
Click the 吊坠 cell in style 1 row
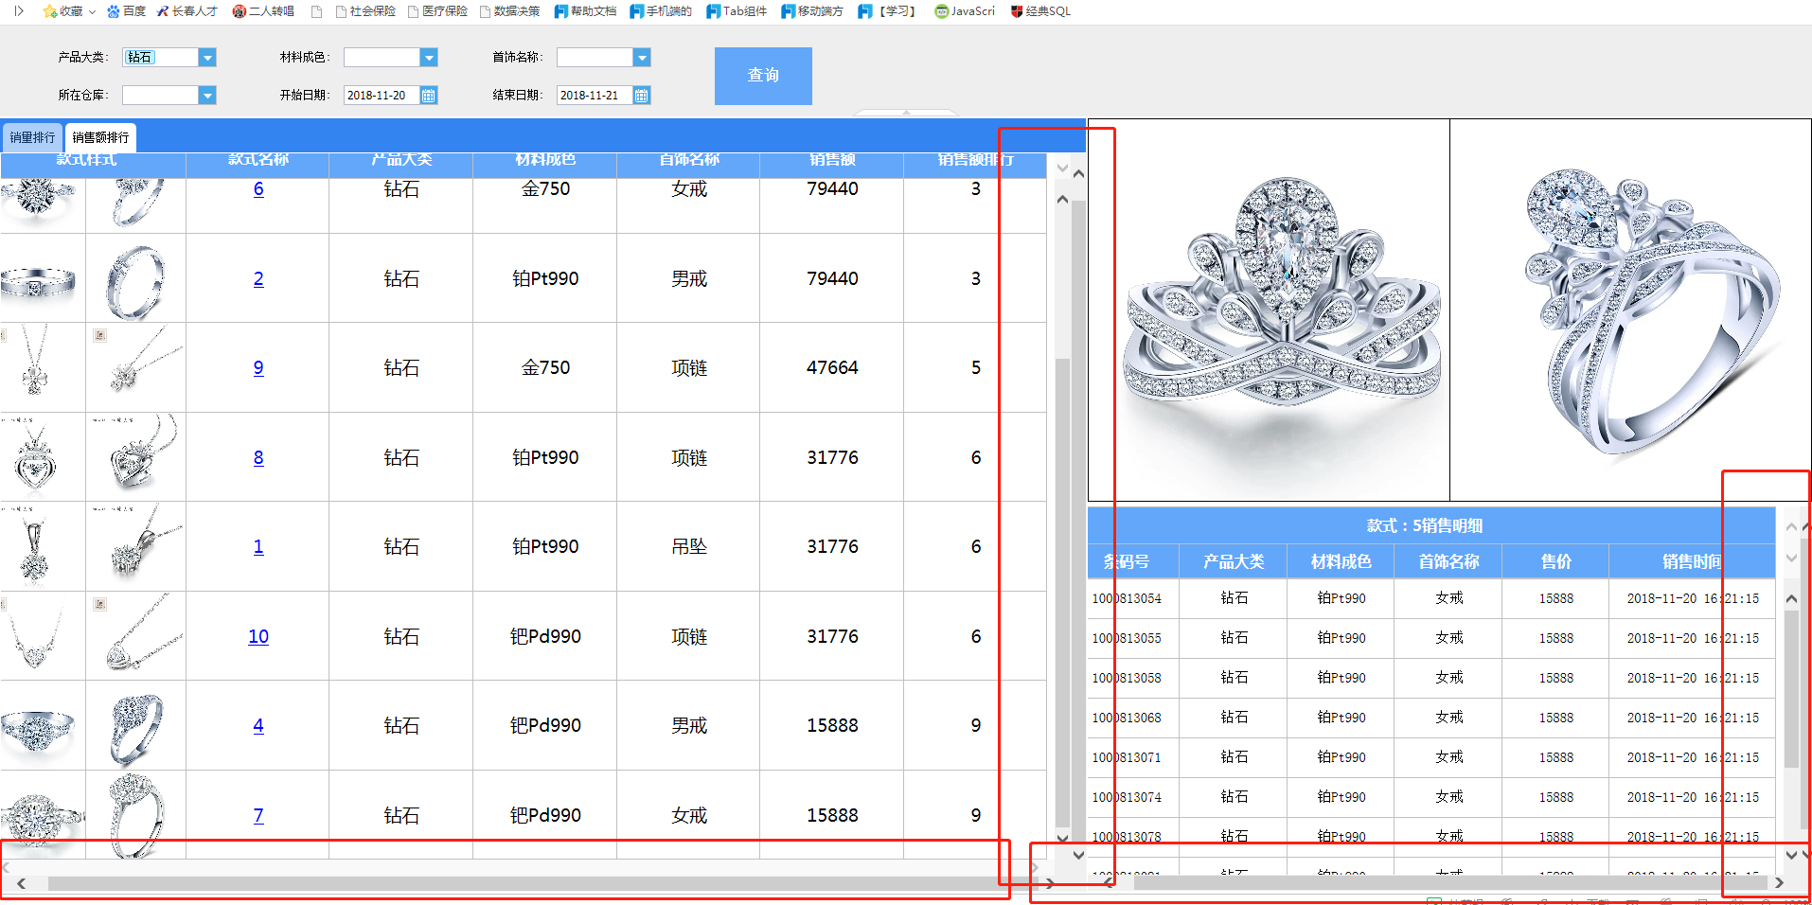point(689,546)
